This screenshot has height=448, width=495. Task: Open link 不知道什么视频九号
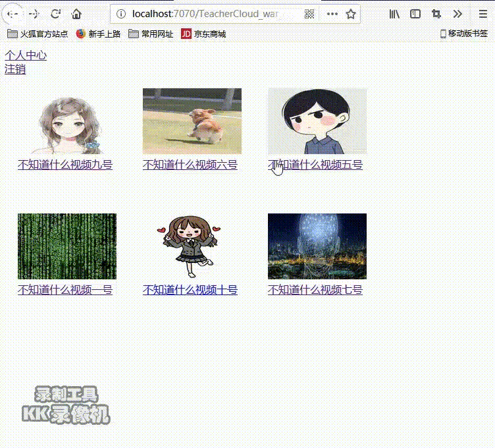point(65,165)
